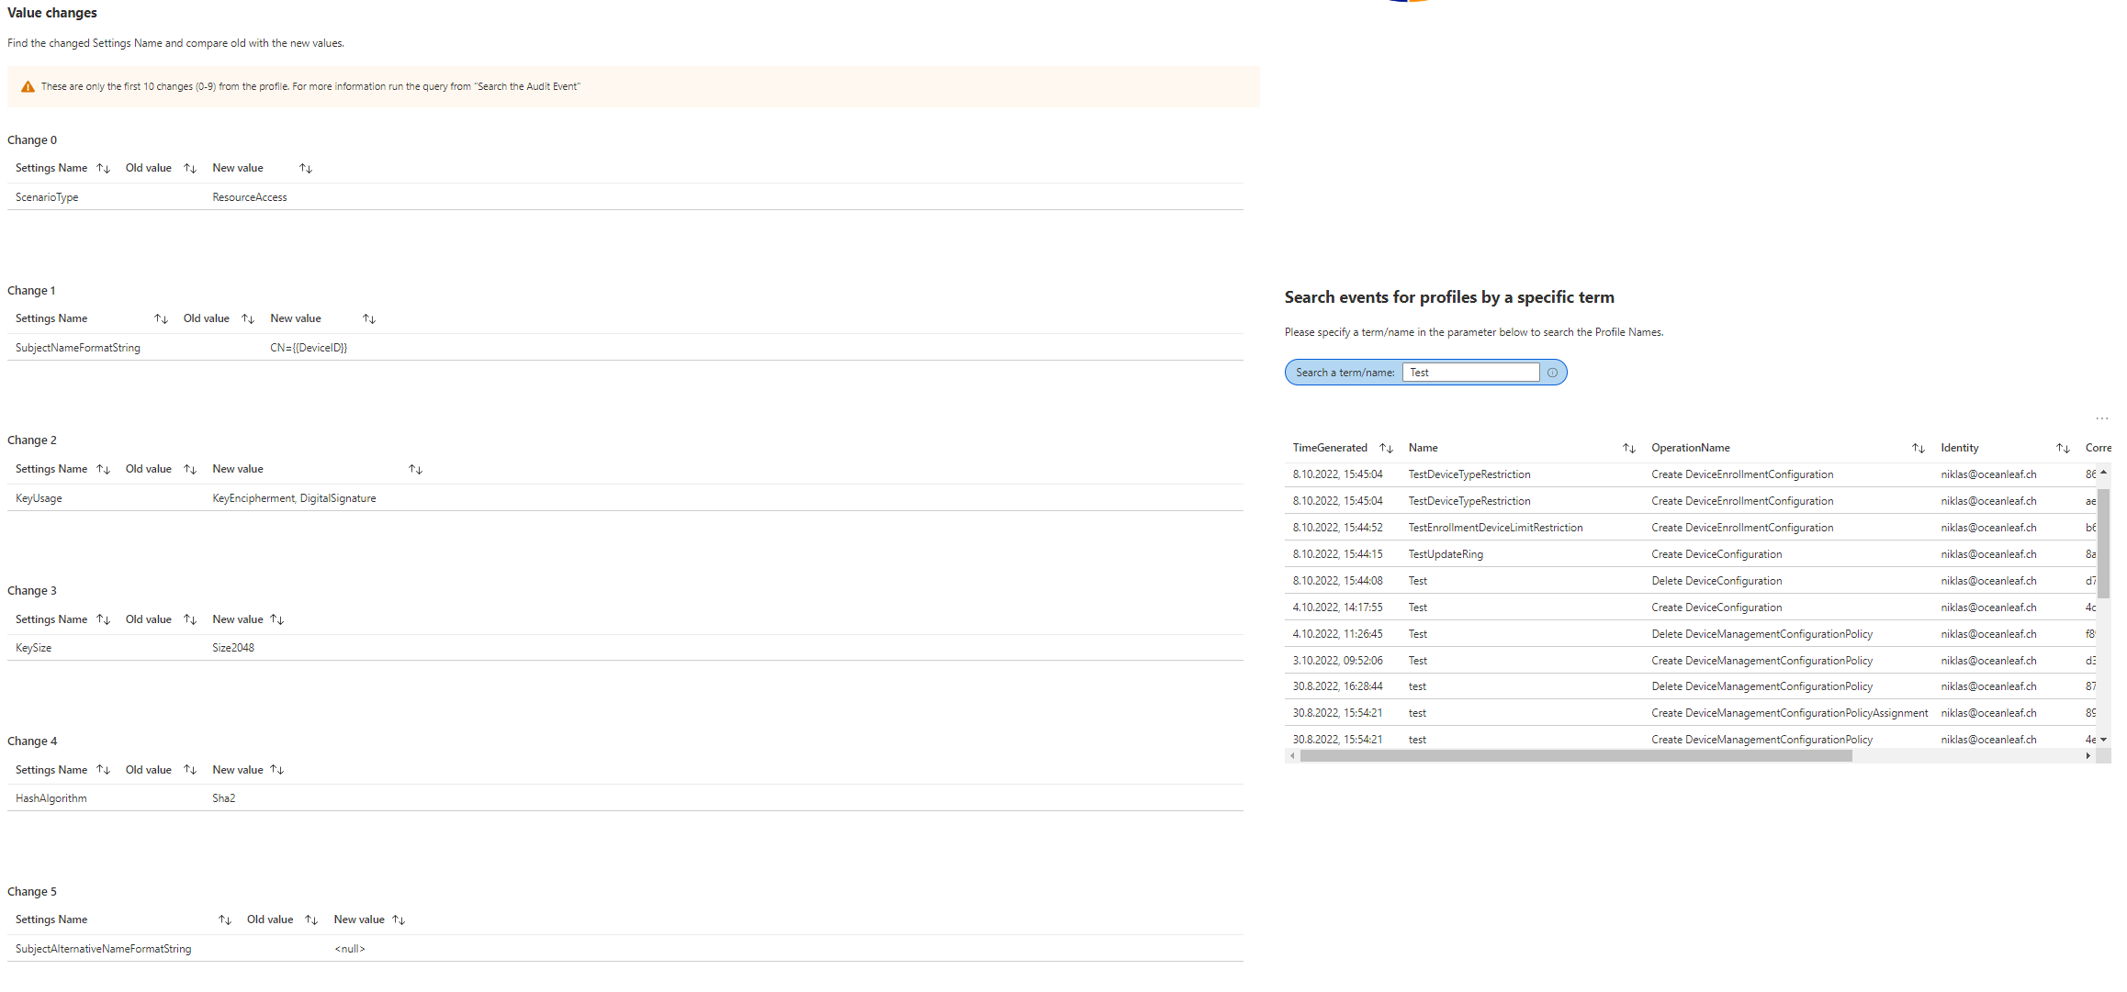Click the horizontal scrollbar of events table
This screenshot has width=2127, height=992.
click(1575, 756)
